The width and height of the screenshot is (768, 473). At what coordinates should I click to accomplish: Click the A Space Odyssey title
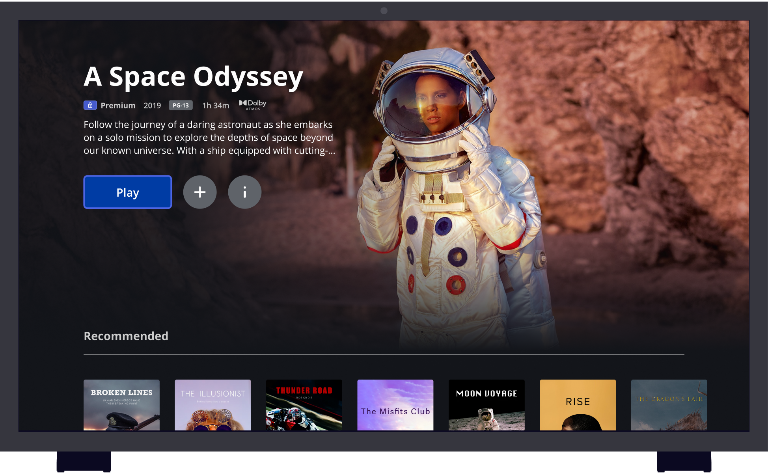[194, 77]
